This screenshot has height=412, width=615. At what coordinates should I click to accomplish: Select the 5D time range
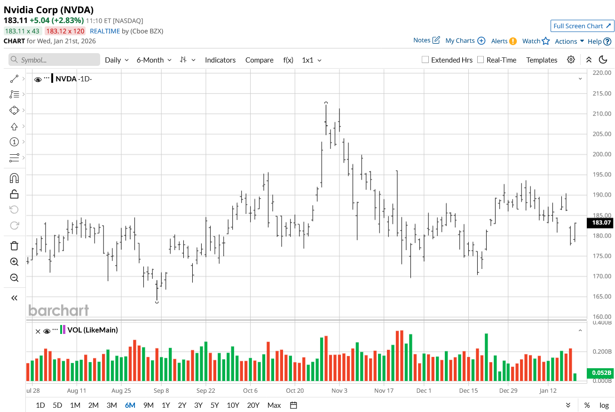click(x=57, y=405)
